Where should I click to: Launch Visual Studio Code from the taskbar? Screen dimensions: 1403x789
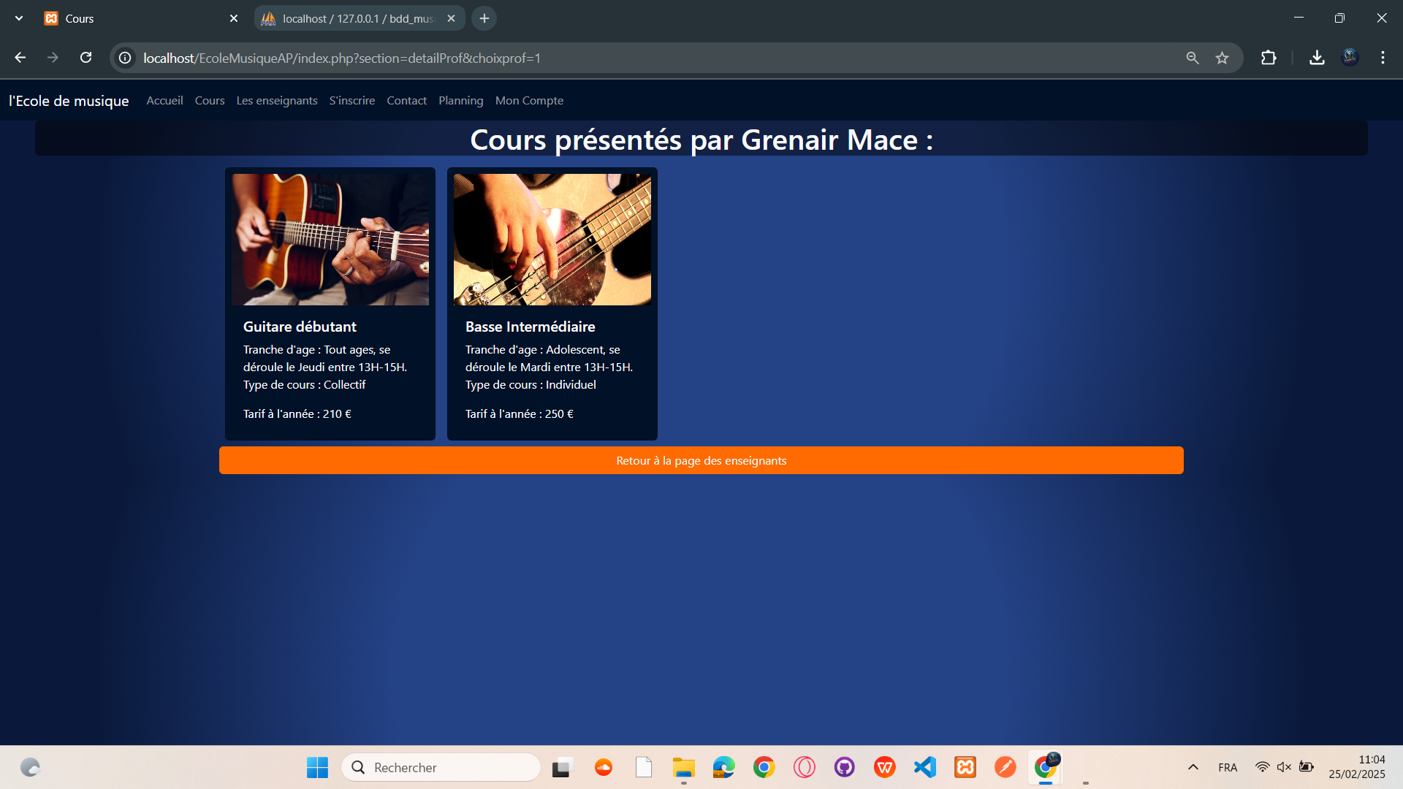click(x=925, y=767)
